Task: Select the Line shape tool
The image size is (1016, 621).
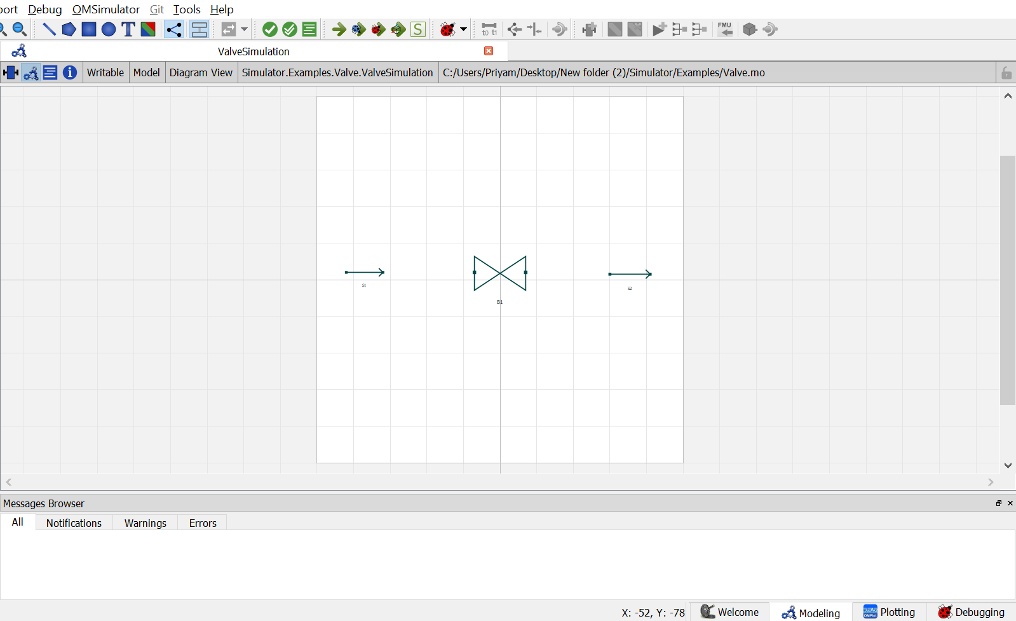Action: pos(49,29)
